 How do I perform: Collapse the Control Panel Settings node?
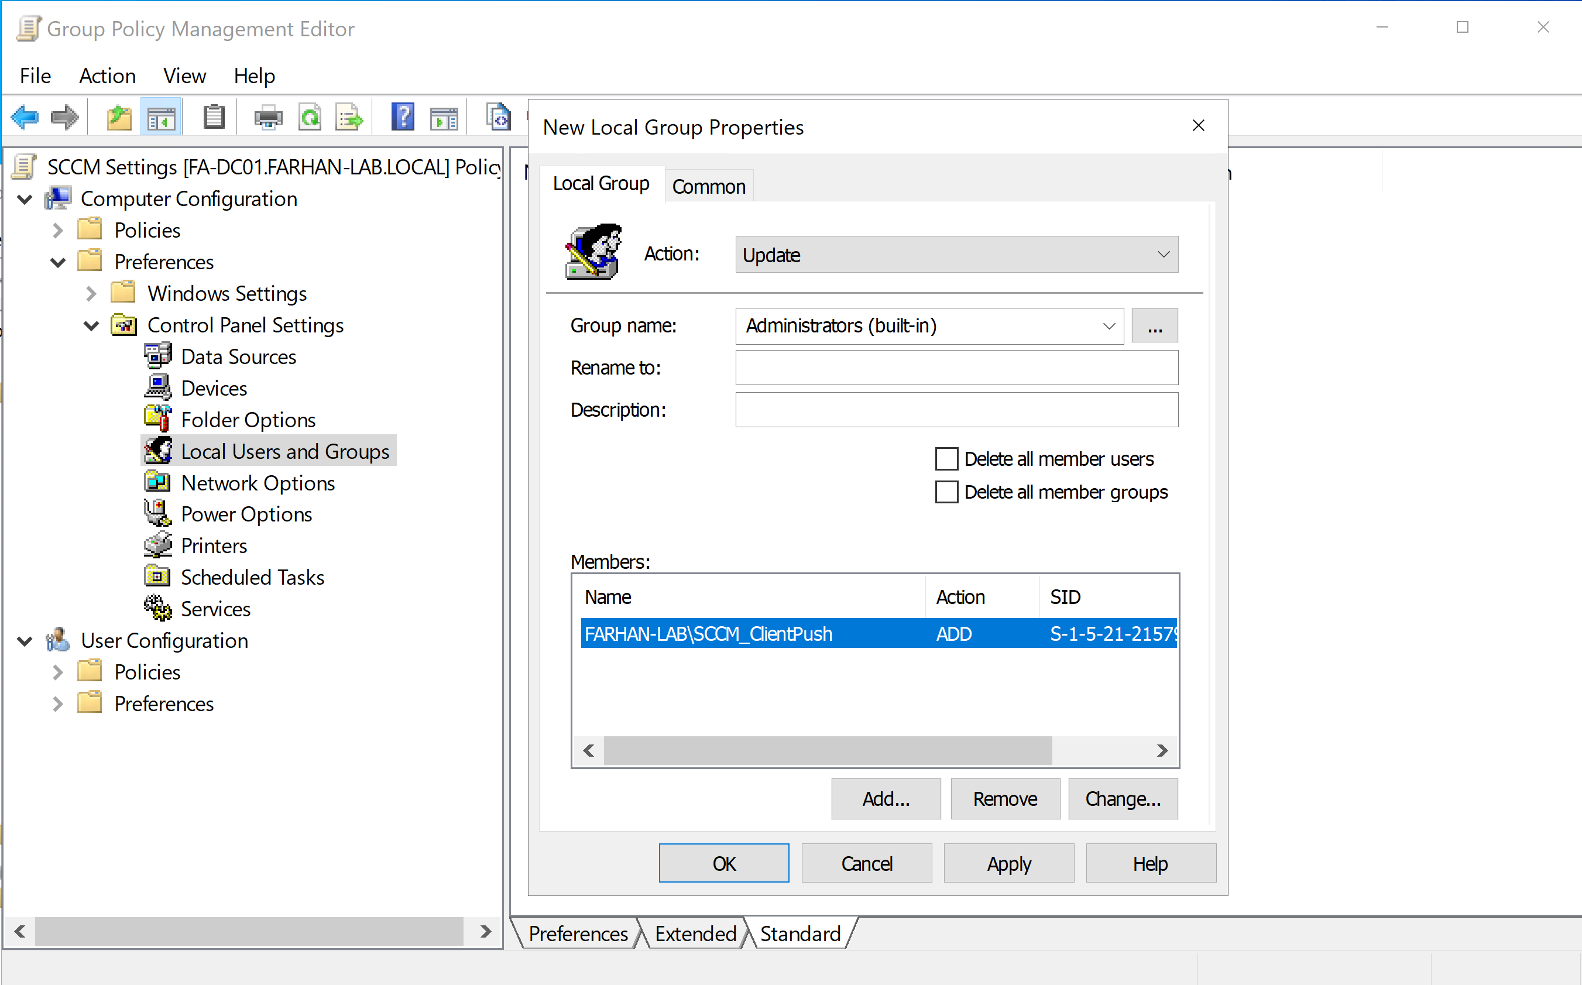pyautogui.click(x=91, y=325)
